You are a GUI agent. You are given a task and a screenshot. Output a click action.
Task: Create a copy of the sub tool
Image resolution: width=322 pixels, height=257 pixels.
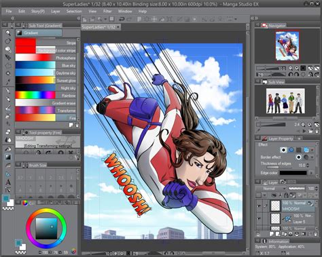(x=71, y=125)
